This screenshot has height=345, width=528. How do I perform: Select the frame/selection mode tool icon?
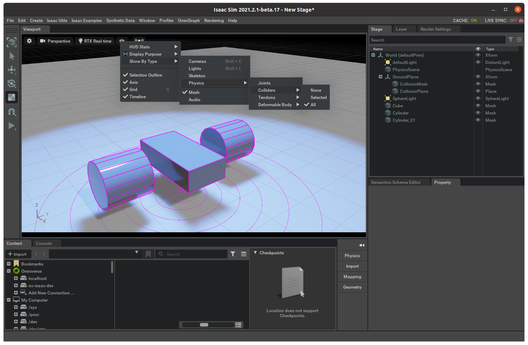coord(12,42)
